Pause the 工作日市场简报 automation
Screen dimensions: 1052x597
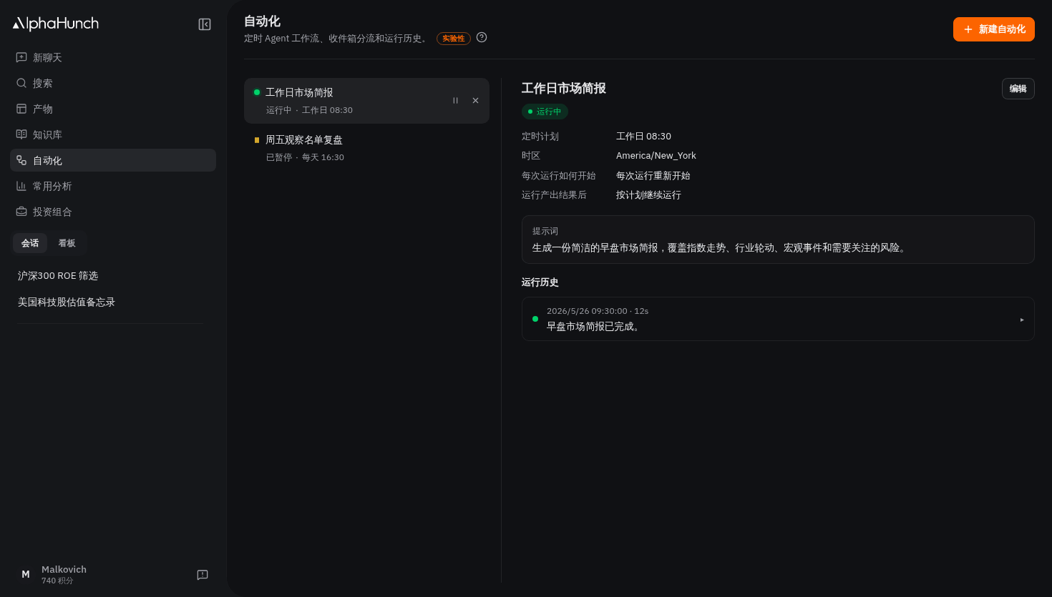[455, 101]
